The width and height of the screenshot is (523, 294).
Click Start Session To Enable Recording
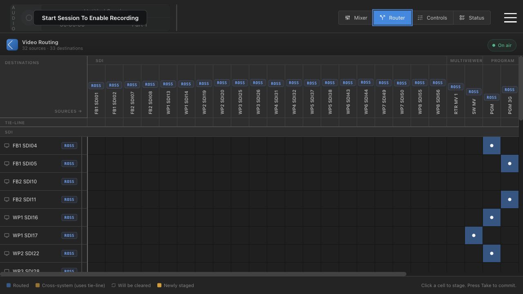pyautogui.click(x=90, y=18)
